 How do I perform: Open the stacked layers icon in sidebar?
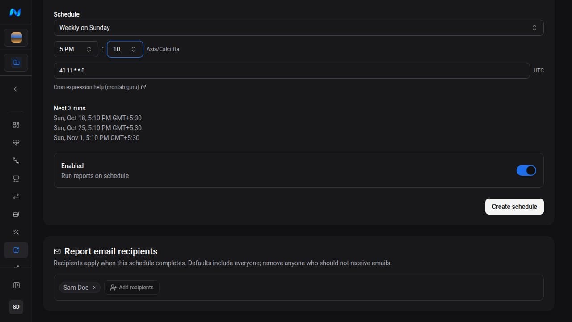tap(16, 214)
